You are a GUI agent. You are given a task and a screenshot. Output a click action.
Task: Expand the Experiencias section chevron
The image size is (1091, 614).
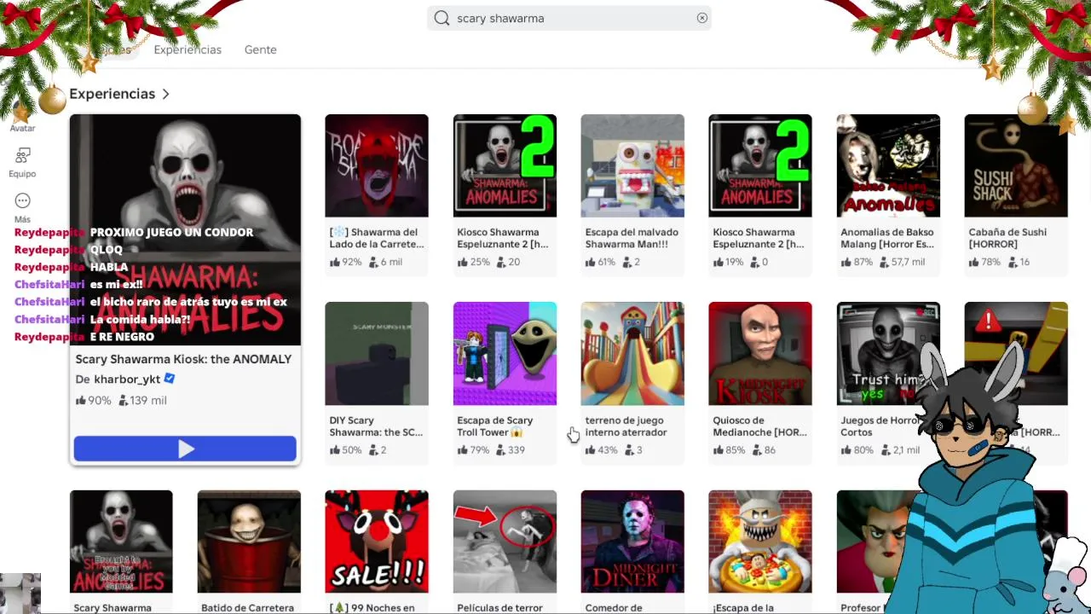[165, 94]
